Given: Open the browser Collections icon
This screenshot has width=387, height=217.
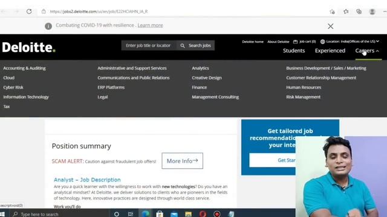Looking at the screenshot, I should [x=359, y=11].
